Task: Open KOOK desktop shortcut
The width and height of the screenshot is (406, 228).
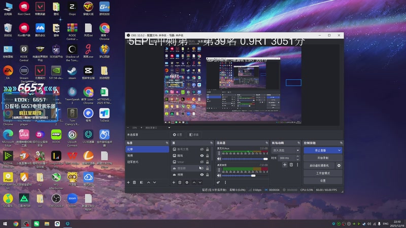Action: [56, 136]
